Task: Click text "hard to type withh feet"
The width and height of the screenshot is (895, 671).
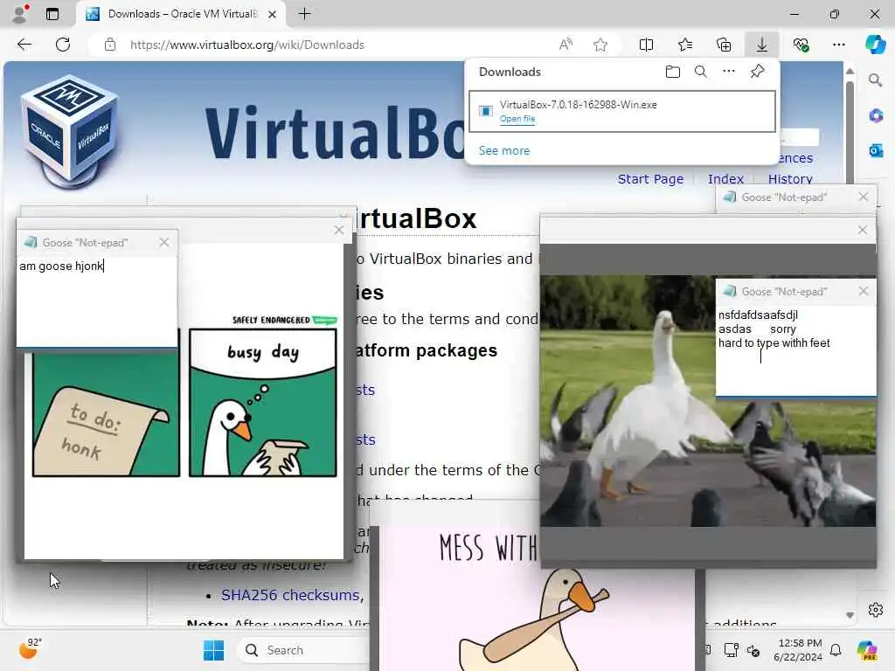Action: 774,342
